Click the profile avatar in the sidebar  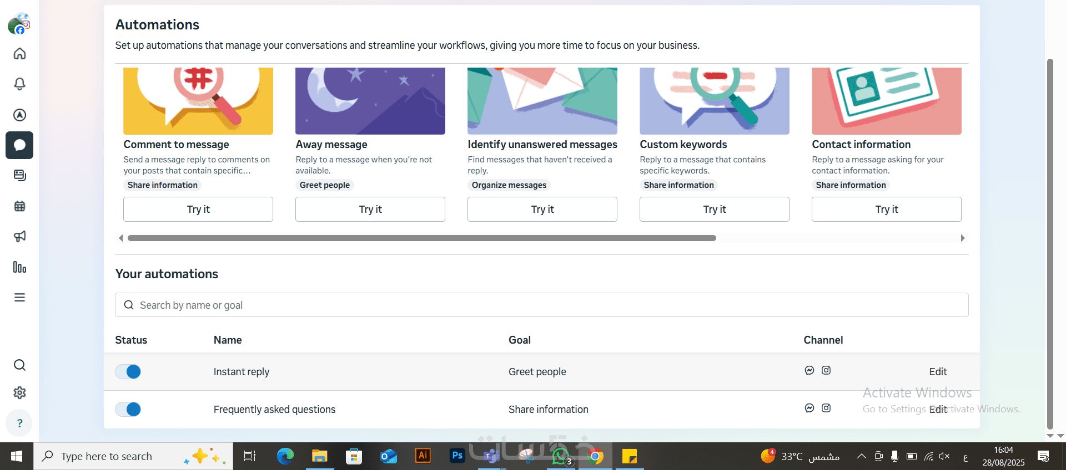(x=19, y=24)
